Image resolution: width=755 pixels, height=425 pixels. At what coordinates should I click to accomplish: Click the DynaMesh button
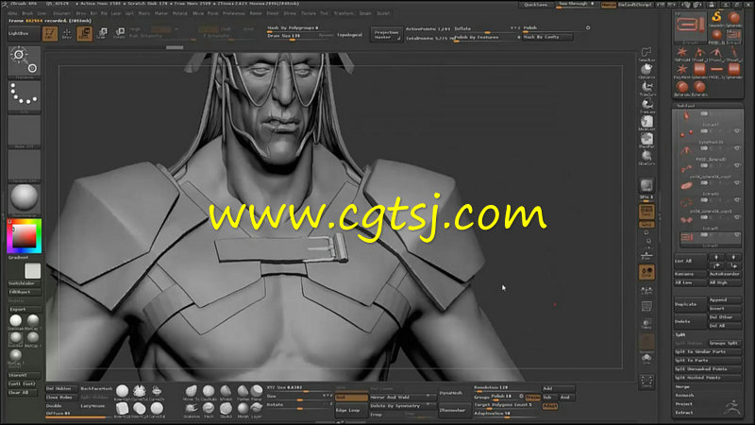[452, 393]
